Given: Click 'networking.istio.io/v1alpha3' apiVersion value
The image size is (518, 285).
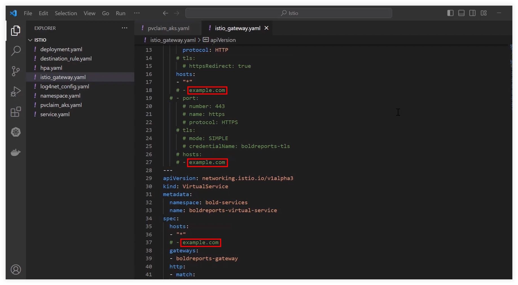Looking at the screenshot, I should (x=247, y=178).
